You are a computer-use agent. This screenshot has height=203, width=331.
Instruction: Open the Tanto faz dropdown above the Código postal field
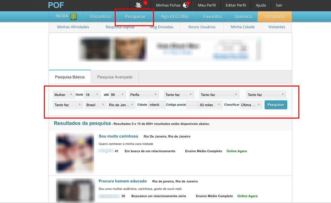(219, 95)
